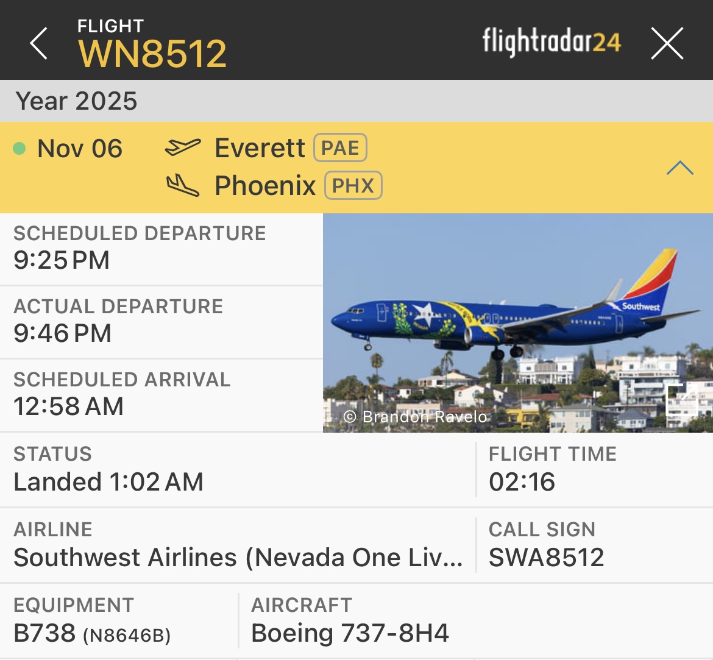
Task: Select the Southwest Airlines airline name
Action: (238, 558)
